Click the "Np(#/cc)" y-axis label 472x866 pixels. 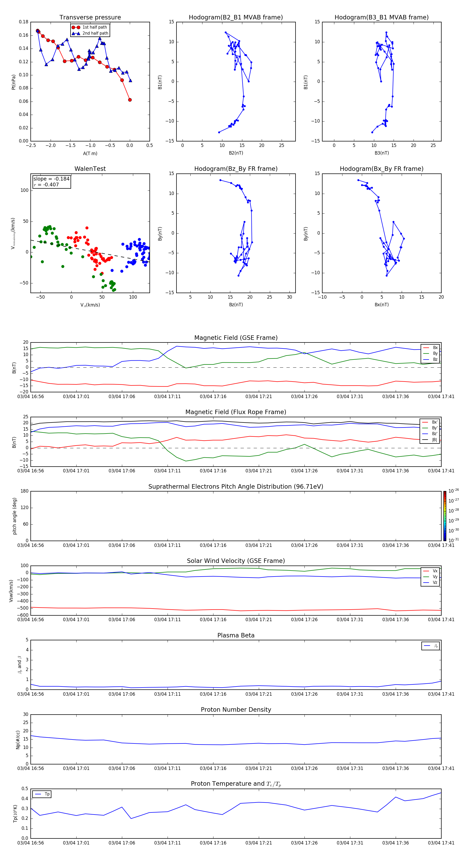tap(18, 740)
